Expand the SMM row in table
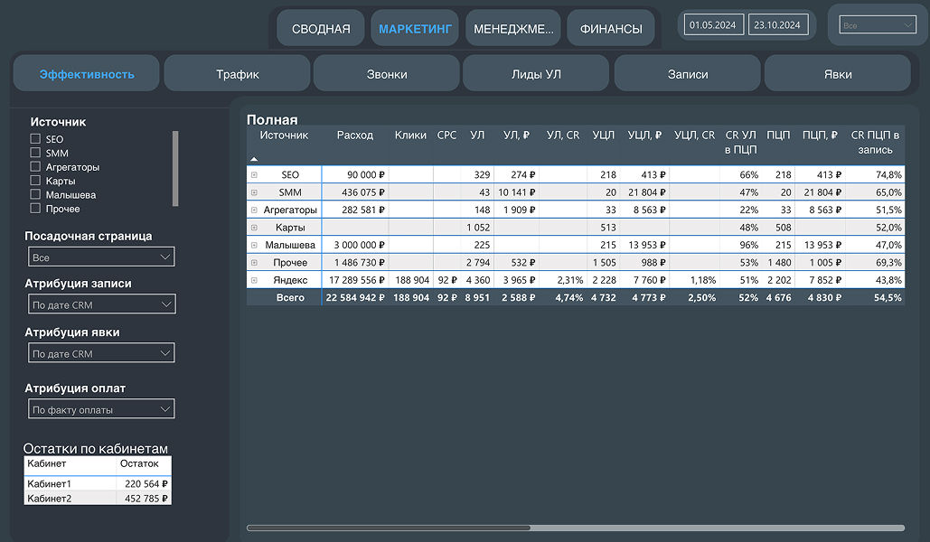 click(x=254, y=192)
